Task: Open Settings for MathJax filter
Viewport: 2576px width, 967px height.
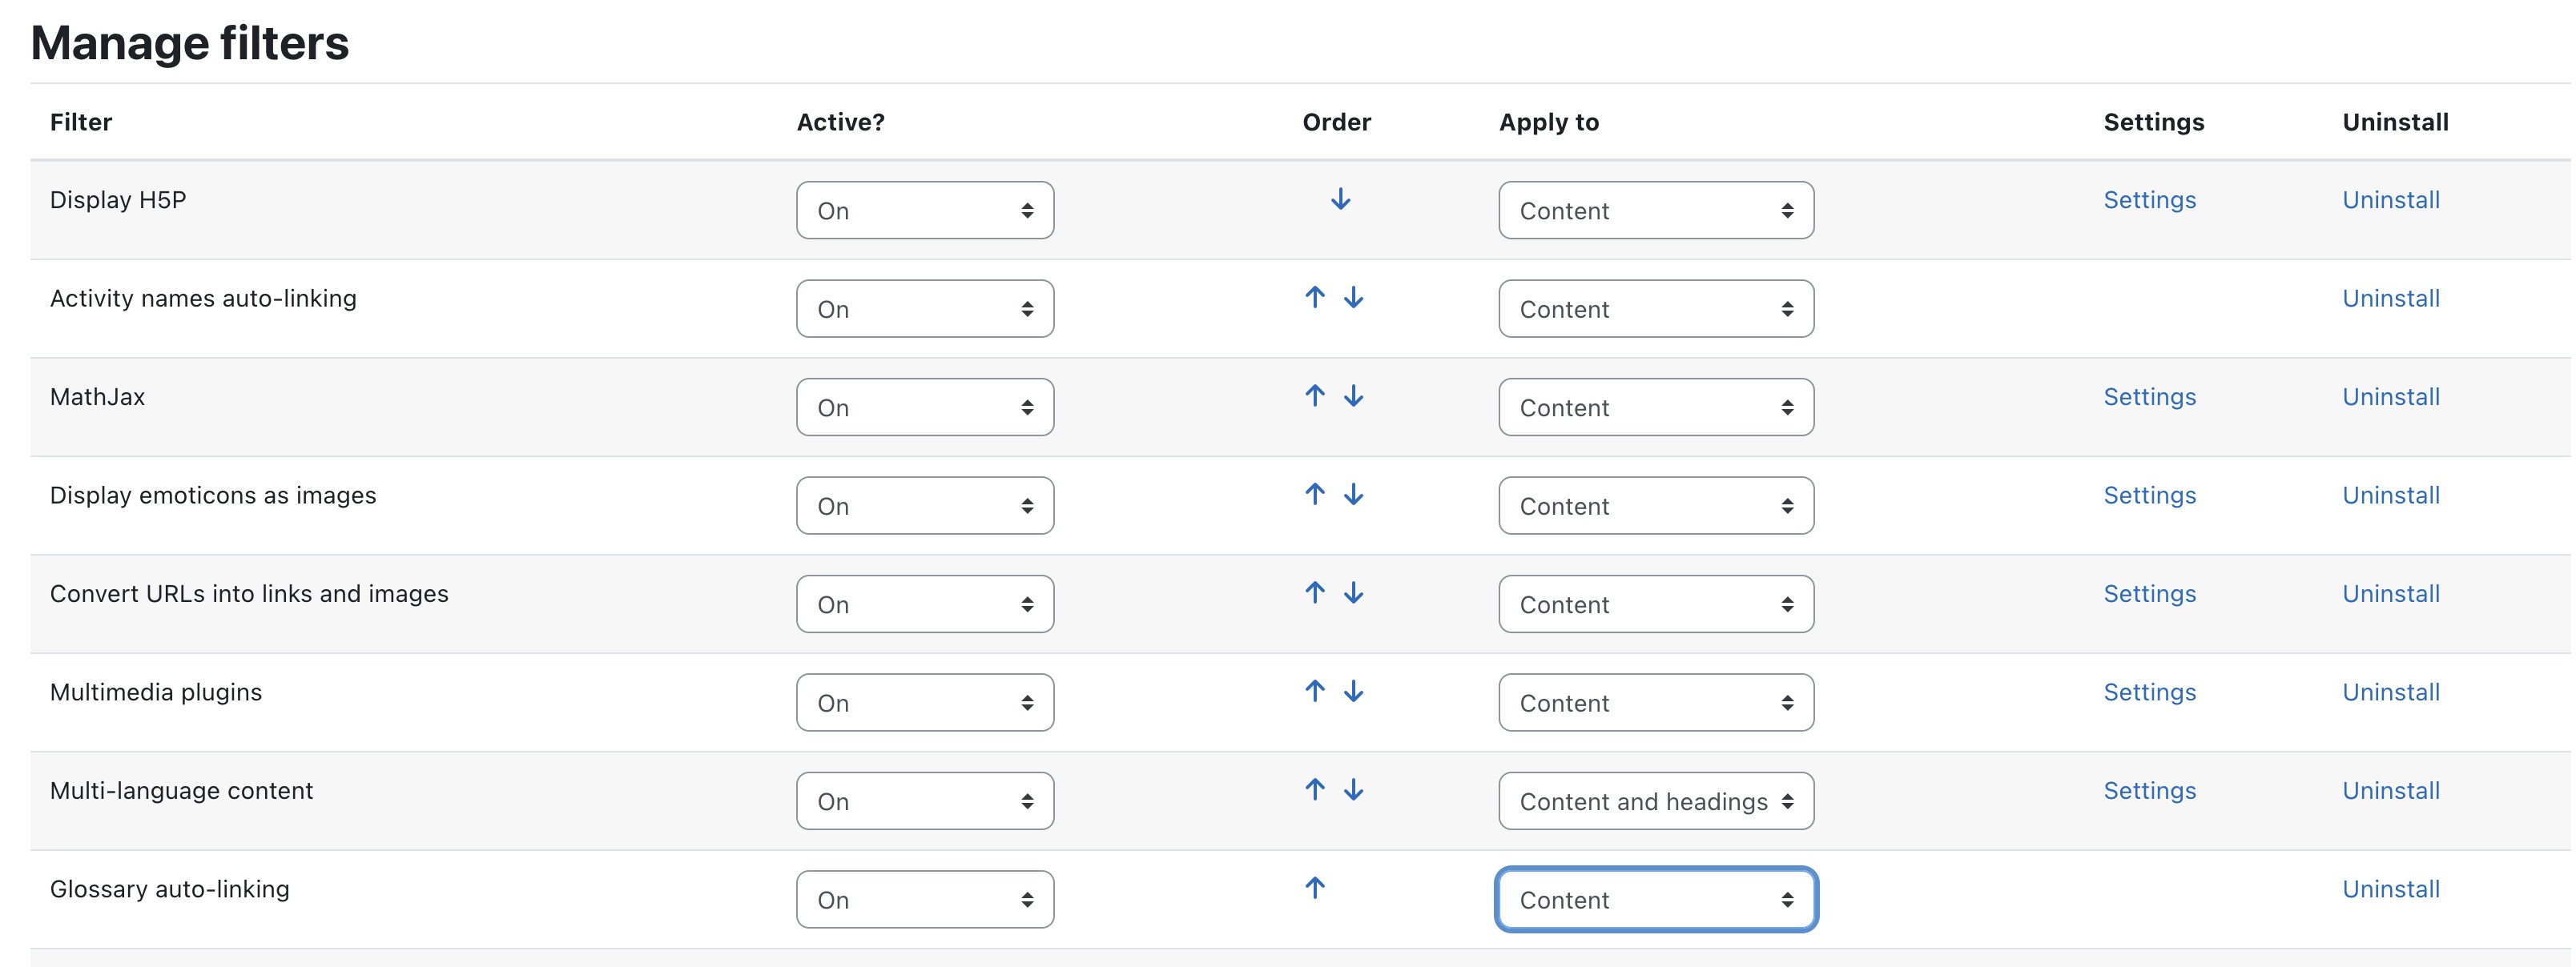Action: tap(2149, 396)
